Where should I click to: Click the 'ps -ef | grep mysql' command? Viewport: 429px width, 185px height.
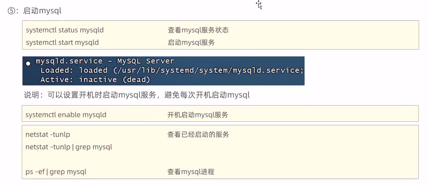click(56, 172)
